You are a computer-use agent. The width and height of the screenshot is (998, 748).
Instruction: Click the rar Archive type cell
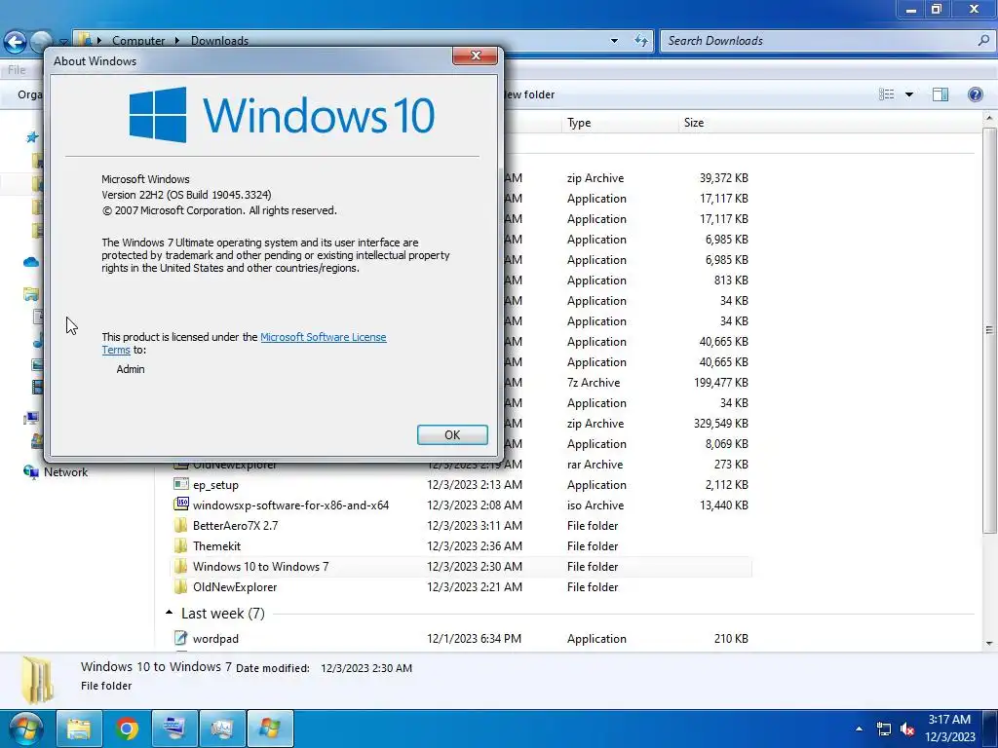(x=595, y=465)
